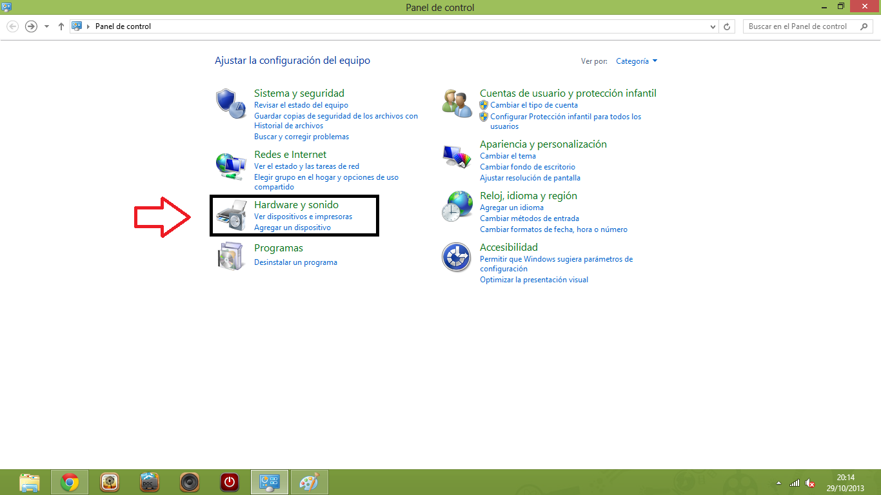This screenshot has height=495, width=881.
Task: Click the Redes e Internet globe icon
Action: [231, 167]
